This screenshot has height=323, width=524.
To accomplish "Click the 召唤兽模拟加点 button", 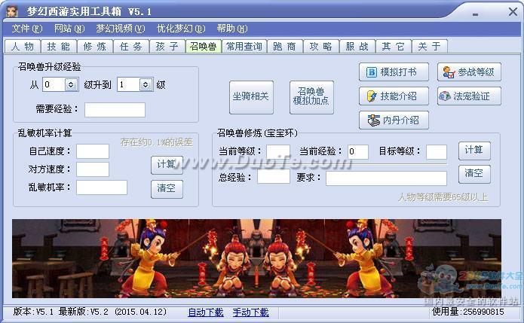I will [311, 97].
